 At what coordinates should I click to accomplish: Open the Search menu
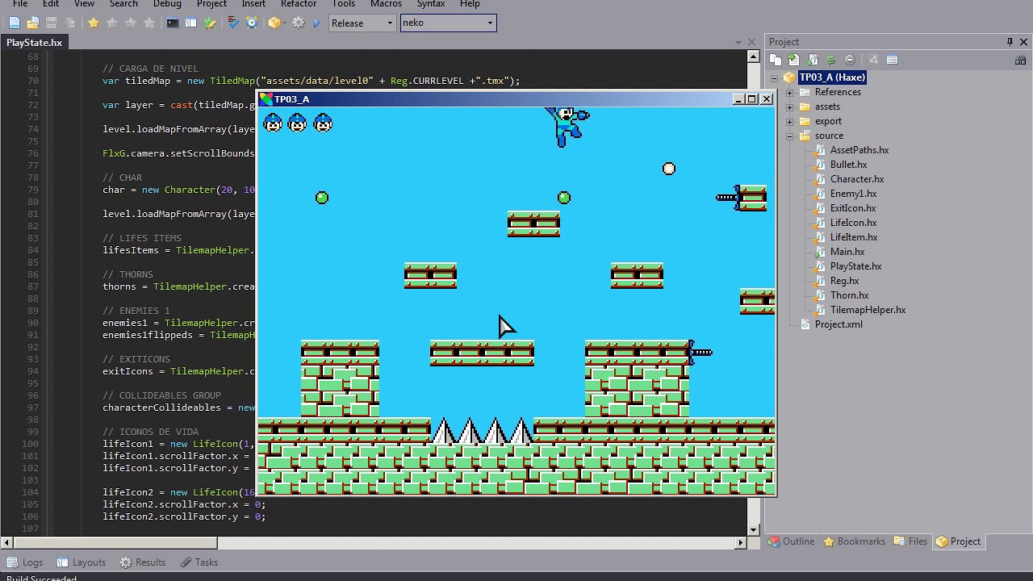[123, 4]
